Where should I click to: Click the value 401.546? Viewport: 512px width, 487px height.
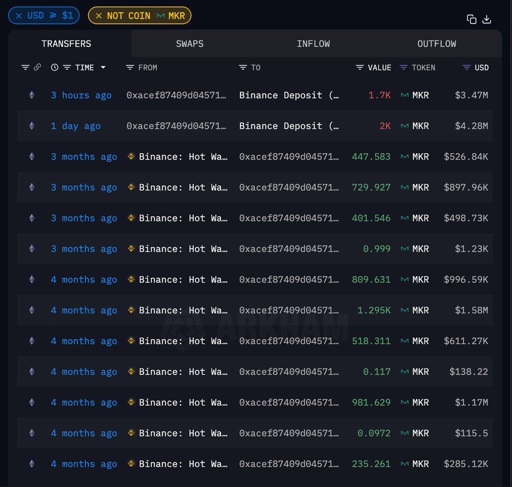tap(371, 218)
